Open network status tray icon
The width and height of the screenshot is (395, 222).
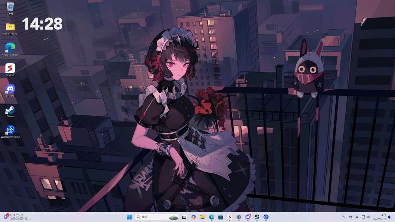pos(363,217)
